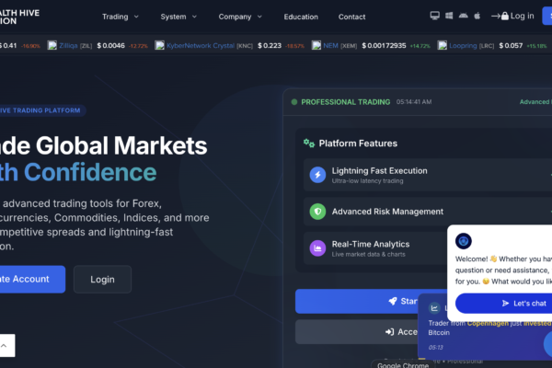Click the desktop monitor platform icon

point(435,16)
